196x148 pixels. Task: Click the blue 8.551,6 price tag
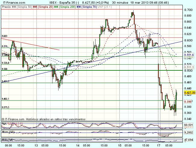(x=188, y=55)
